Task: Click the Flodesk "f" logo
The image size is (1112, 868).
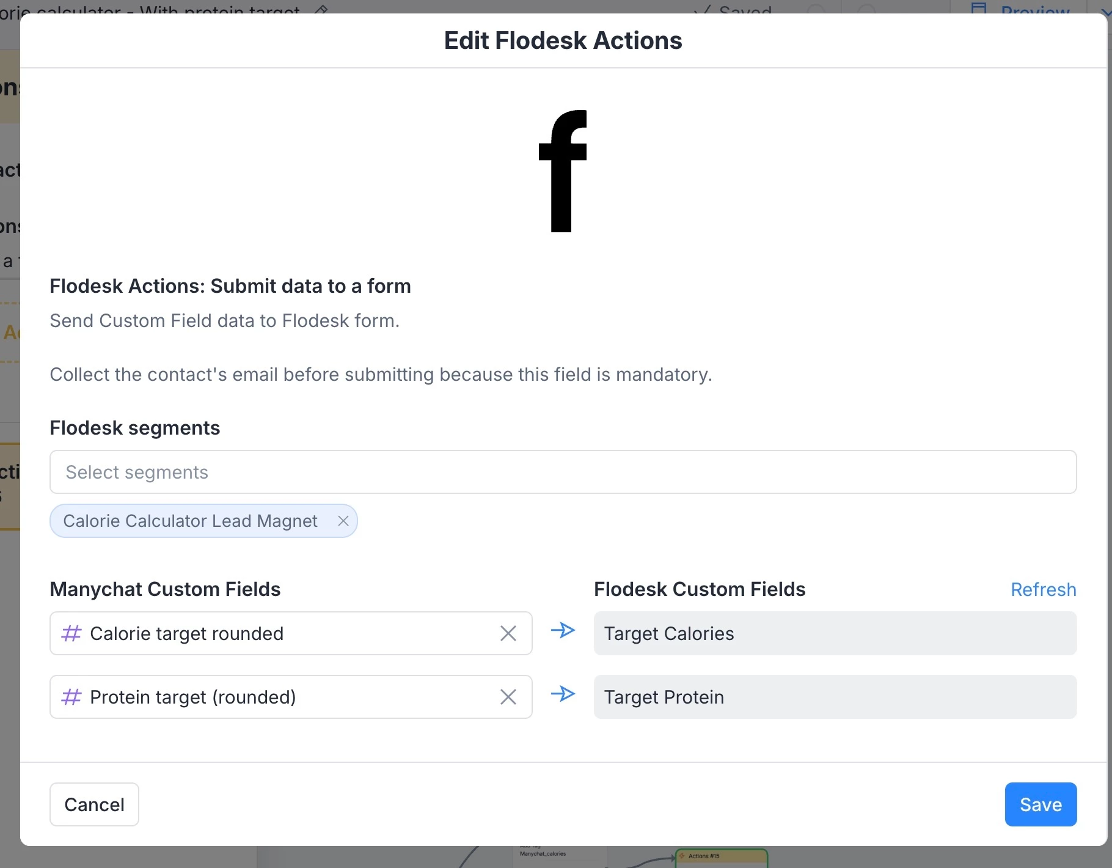Action: pyautogui.click(x=563, y=171)
